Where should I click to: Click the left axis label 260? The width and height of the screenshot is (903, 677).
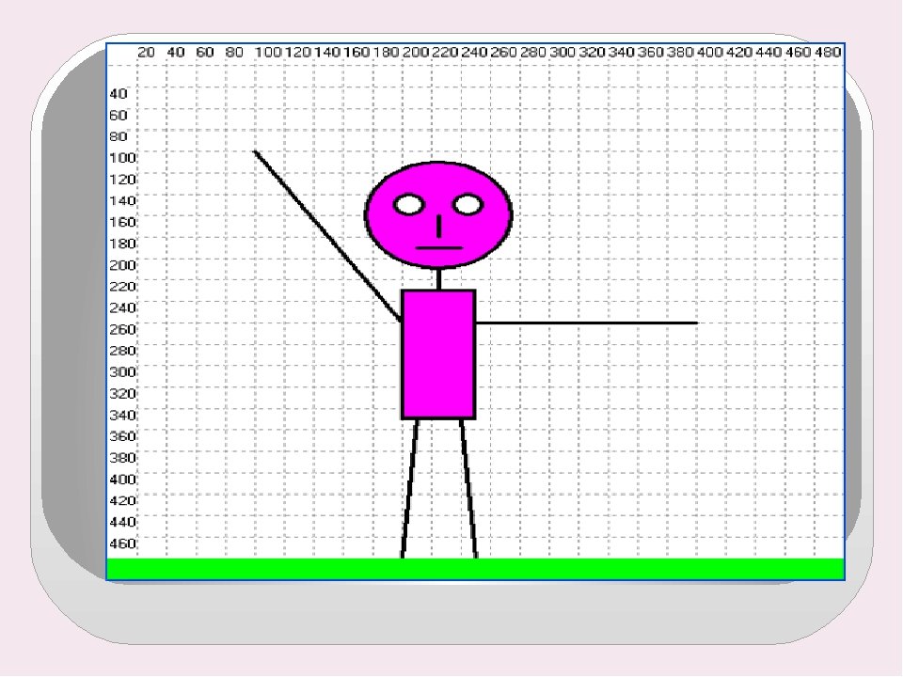pyautogui.click(x=123, y=329)
